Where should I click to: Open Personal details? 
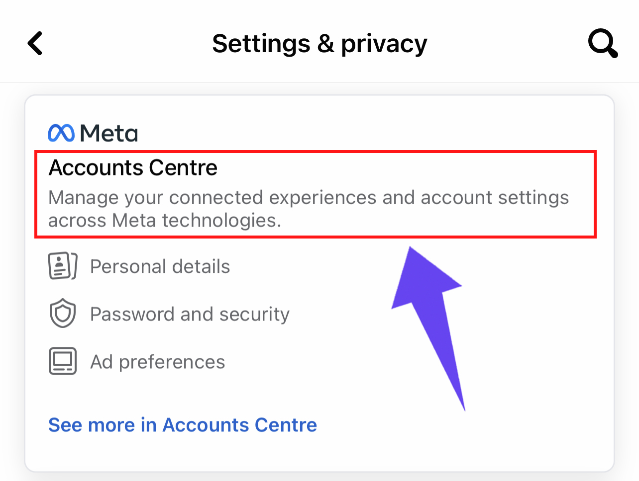point(160,266)
